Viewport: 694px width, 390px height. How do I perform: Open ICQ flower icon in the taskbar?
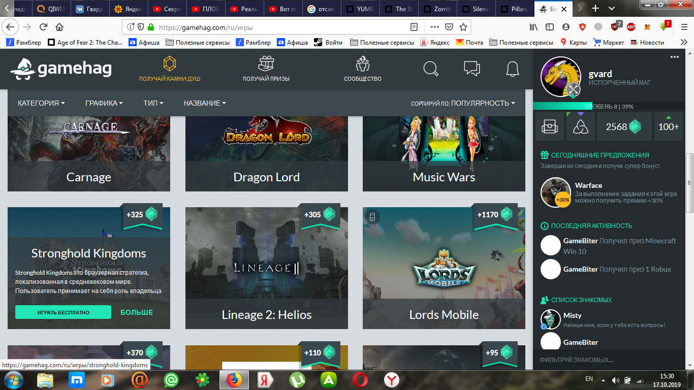[203, 379]
